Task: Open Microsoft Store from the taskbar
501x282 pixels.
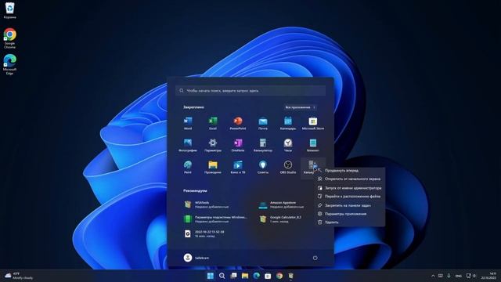Action: 268,276
